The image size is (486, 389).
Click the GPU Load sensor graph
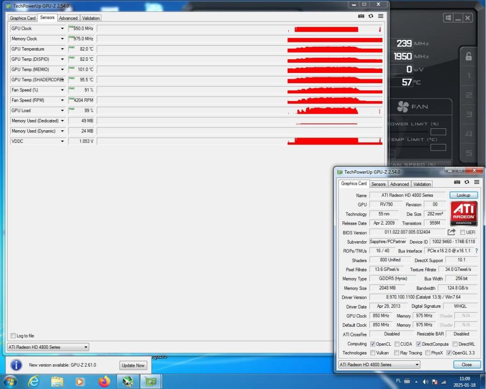[240, 110]
